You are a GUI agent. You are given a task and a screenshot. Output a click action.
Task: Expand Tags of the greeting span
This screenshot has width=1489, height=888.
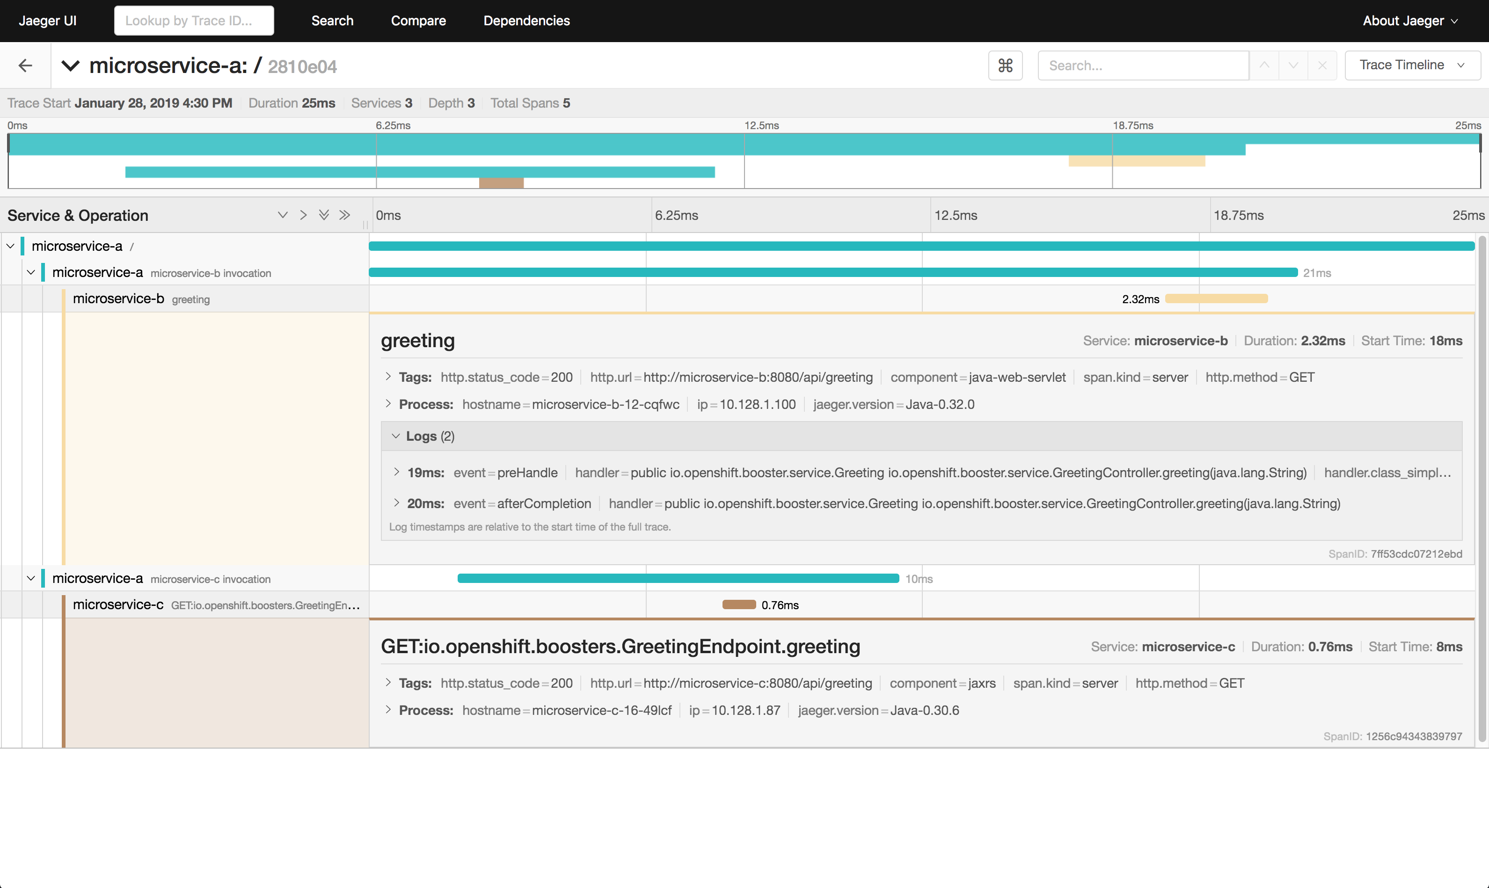pyautogui.click(x=389, y=377)
